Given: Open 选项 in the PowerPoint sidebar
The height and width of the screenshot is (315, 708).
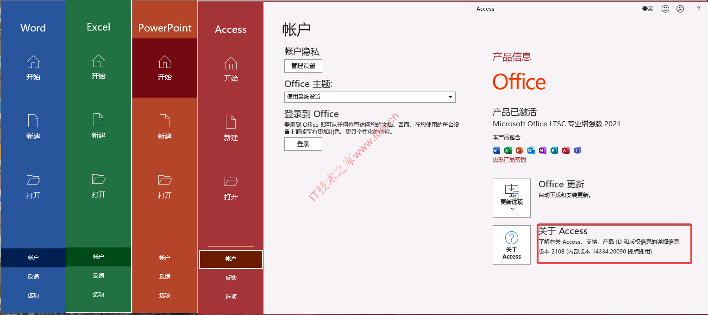Looking at the screenshot, I should click(x=165, y=296).
